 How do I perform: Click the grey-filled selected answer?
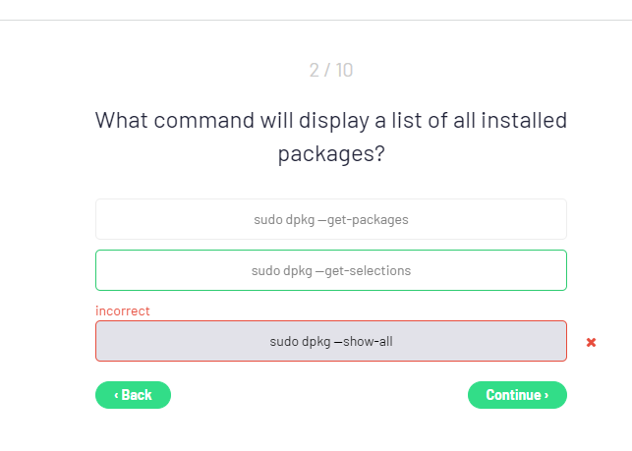[x=331, y=341]
